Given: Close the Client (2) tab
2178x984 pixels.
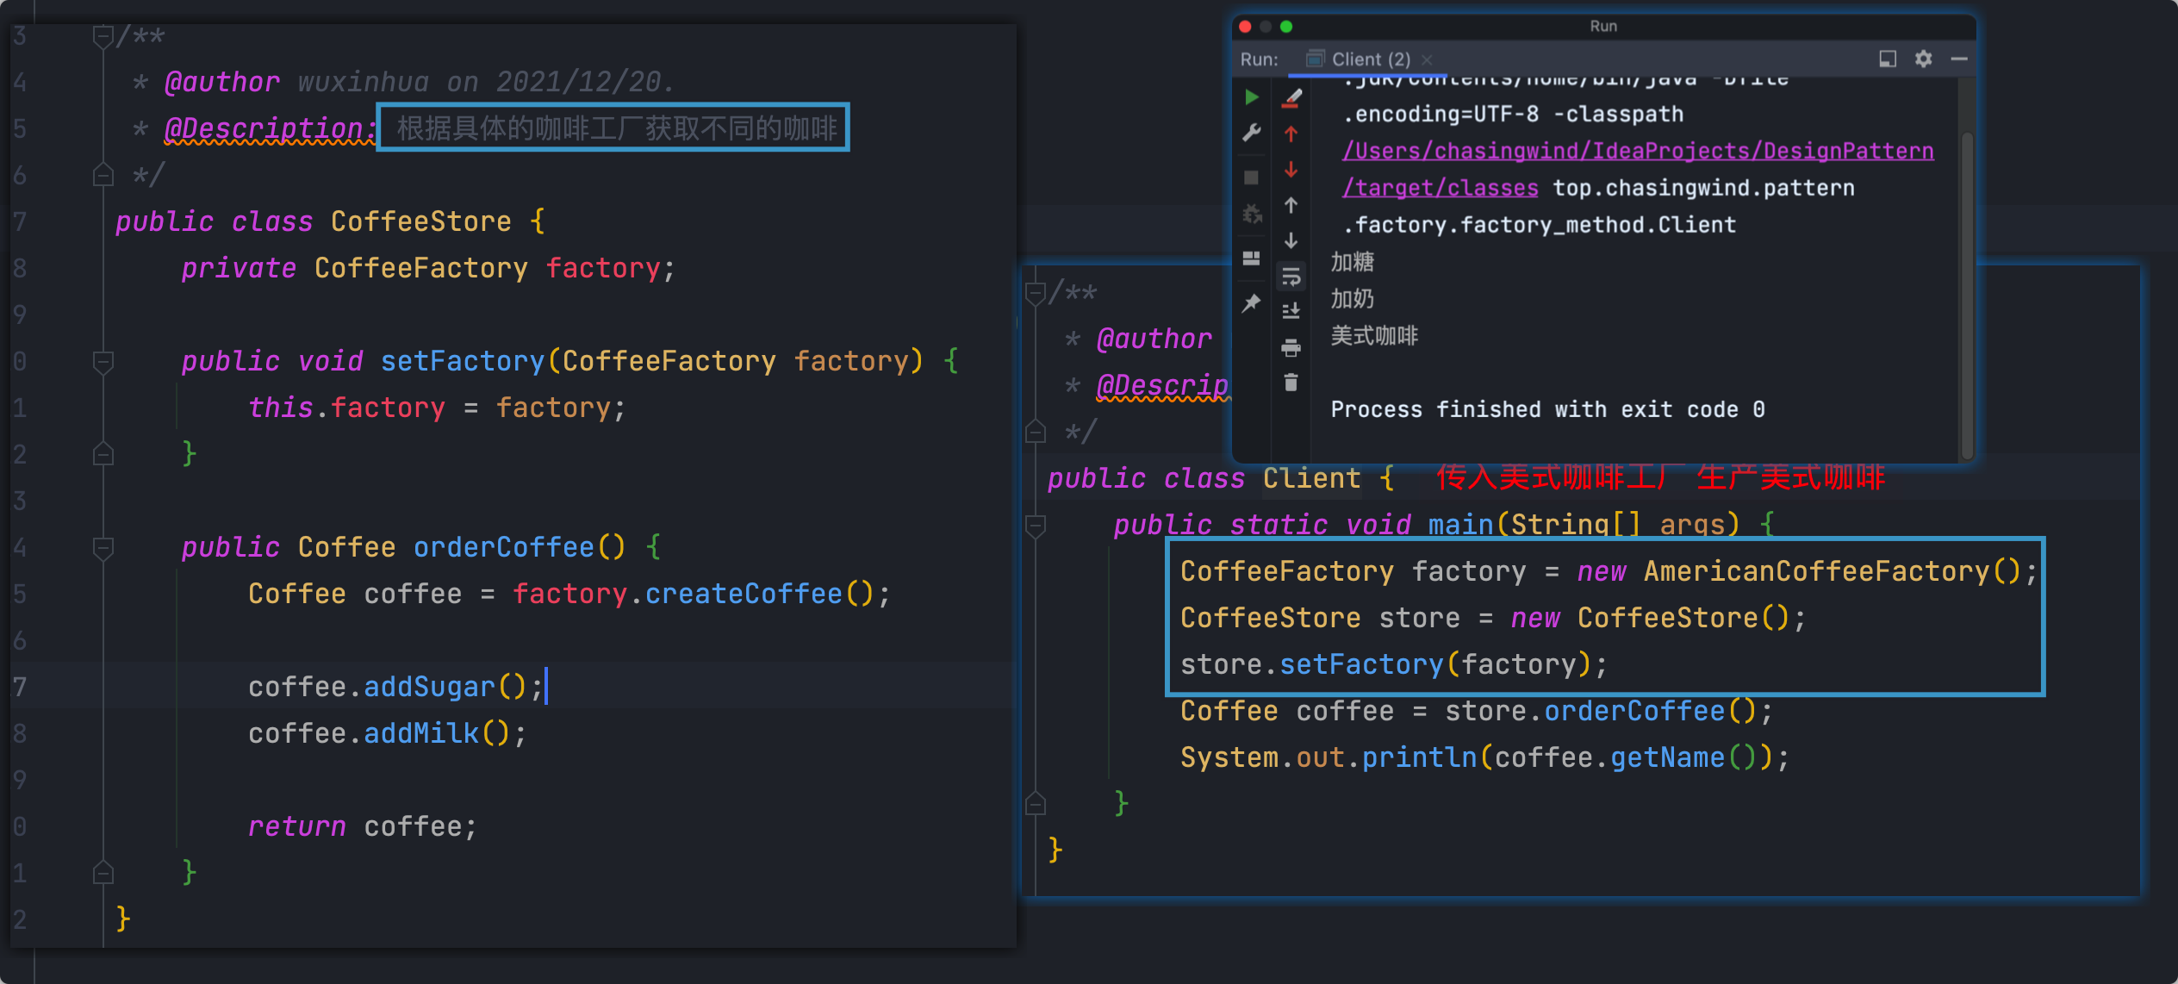Looking at the screenshot, I should 1427,59.
